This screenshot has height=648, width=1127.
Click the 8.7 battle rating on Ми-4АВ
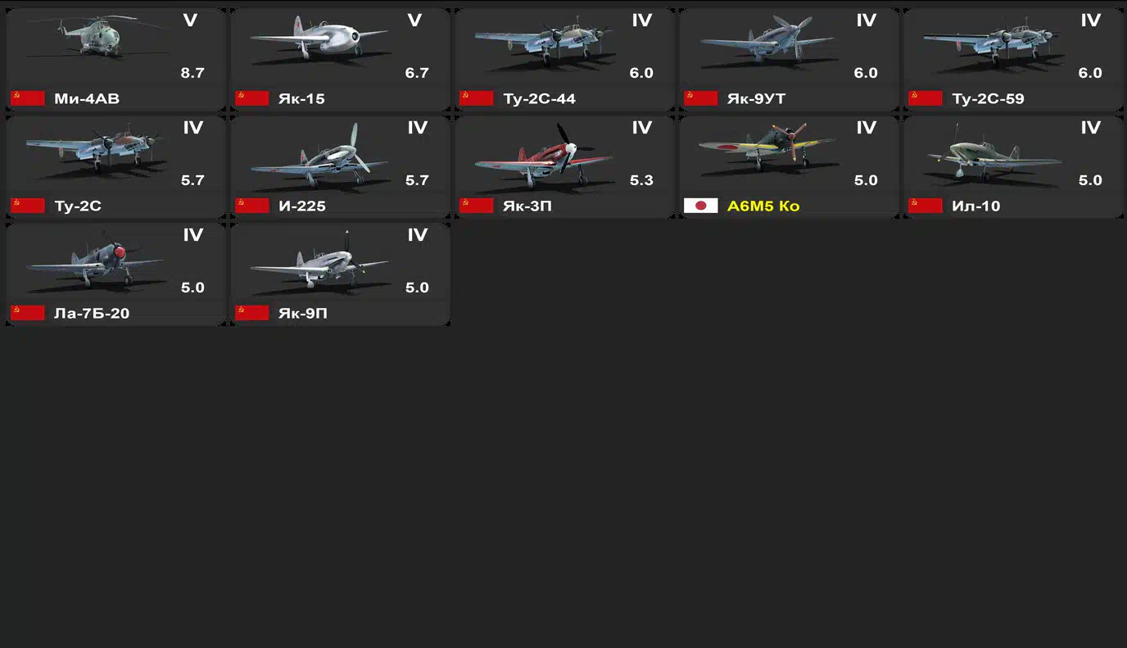click(192, 73)
